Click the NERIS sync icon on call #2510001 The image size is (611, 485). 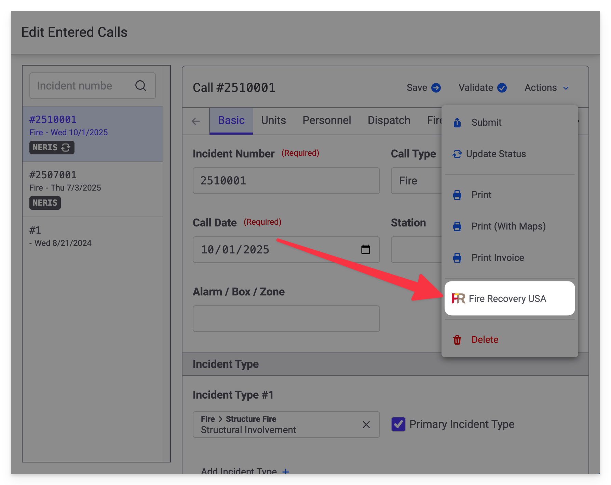(66, 148)
